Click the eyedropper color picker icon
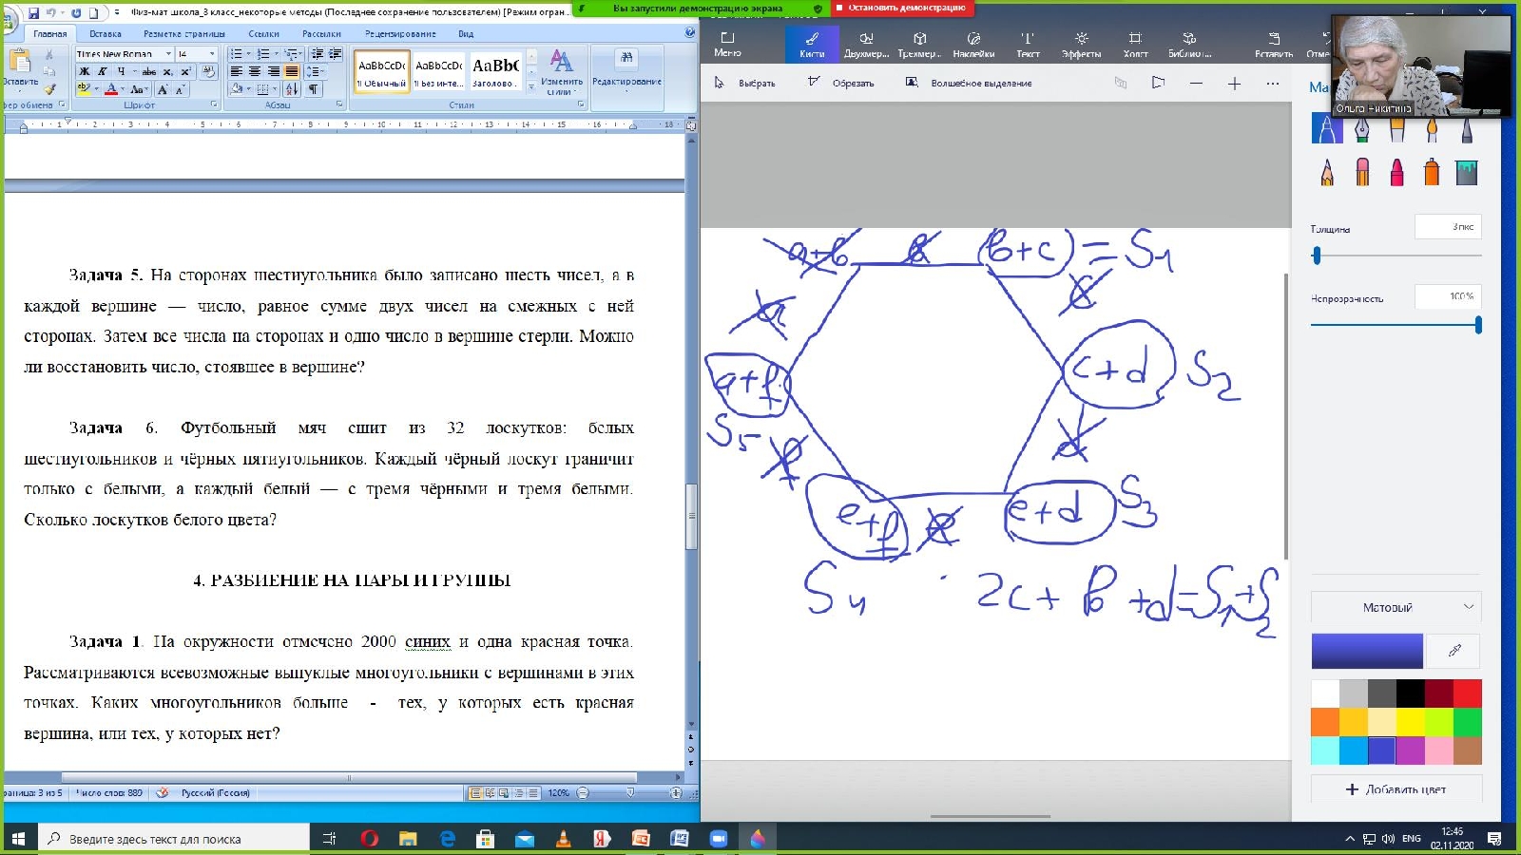 point(1454,651)
